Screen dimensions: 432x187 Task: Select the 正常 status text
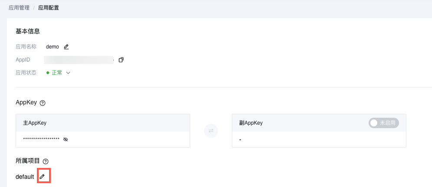point(57,73)
